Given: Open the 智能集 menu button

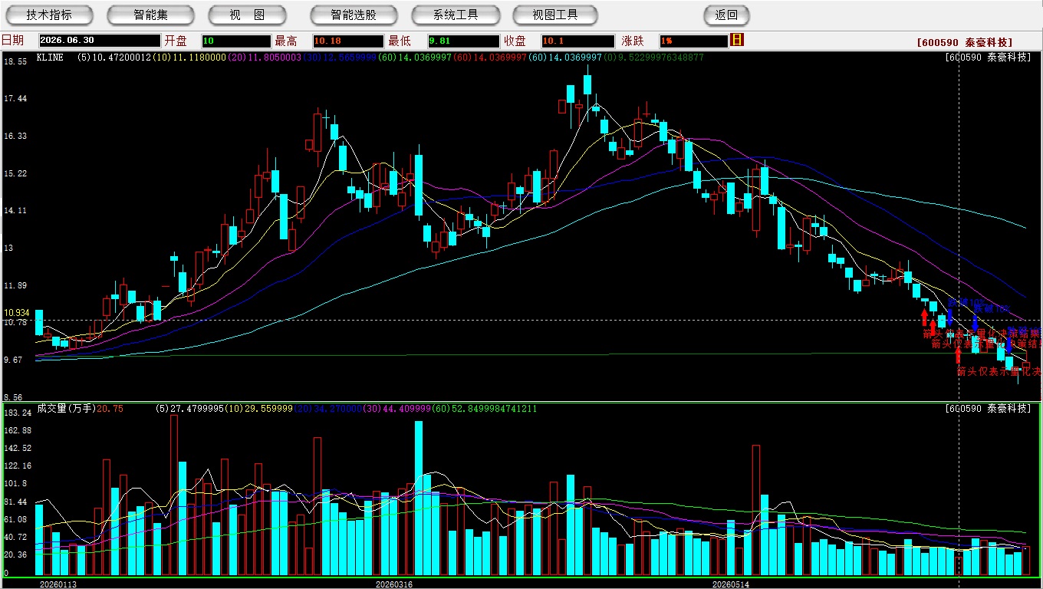Looking at the screenshot, I should pyautogui.click(x=150, y=15).
